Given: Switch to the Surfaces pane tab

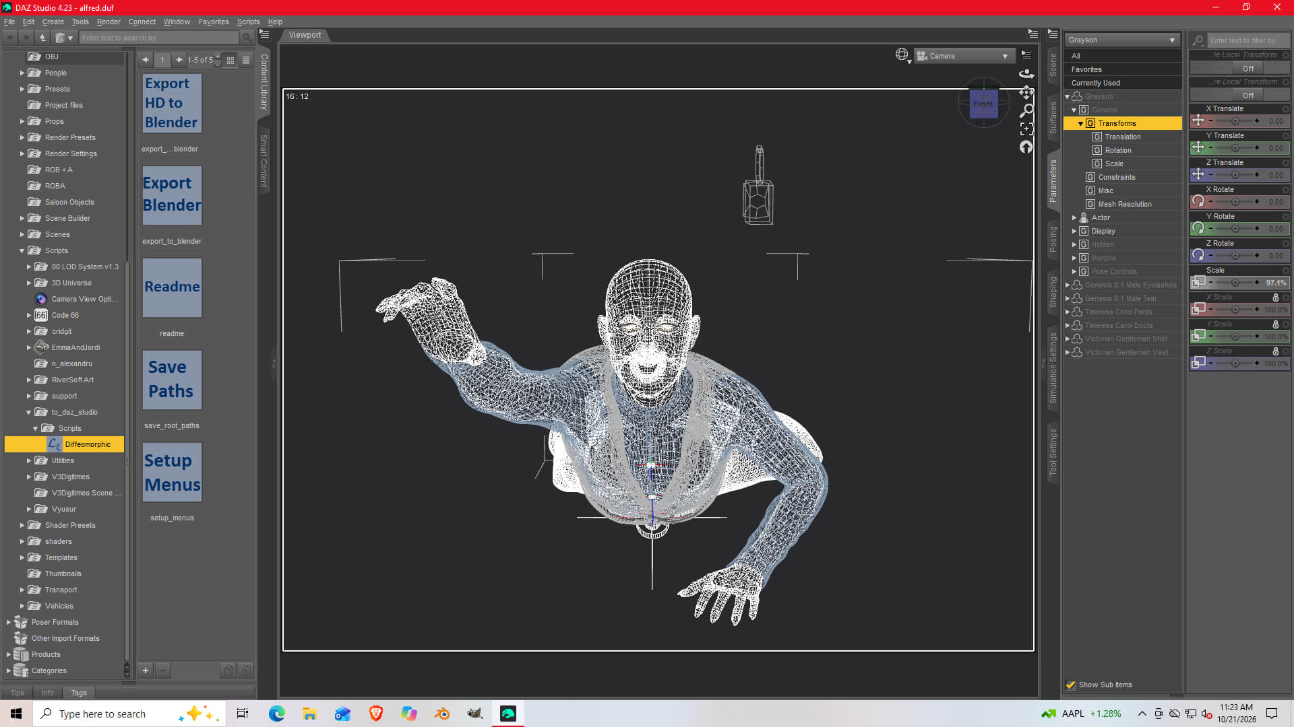Looking at the screenshot, I should pyautogui.click(x=1053, y=117).
